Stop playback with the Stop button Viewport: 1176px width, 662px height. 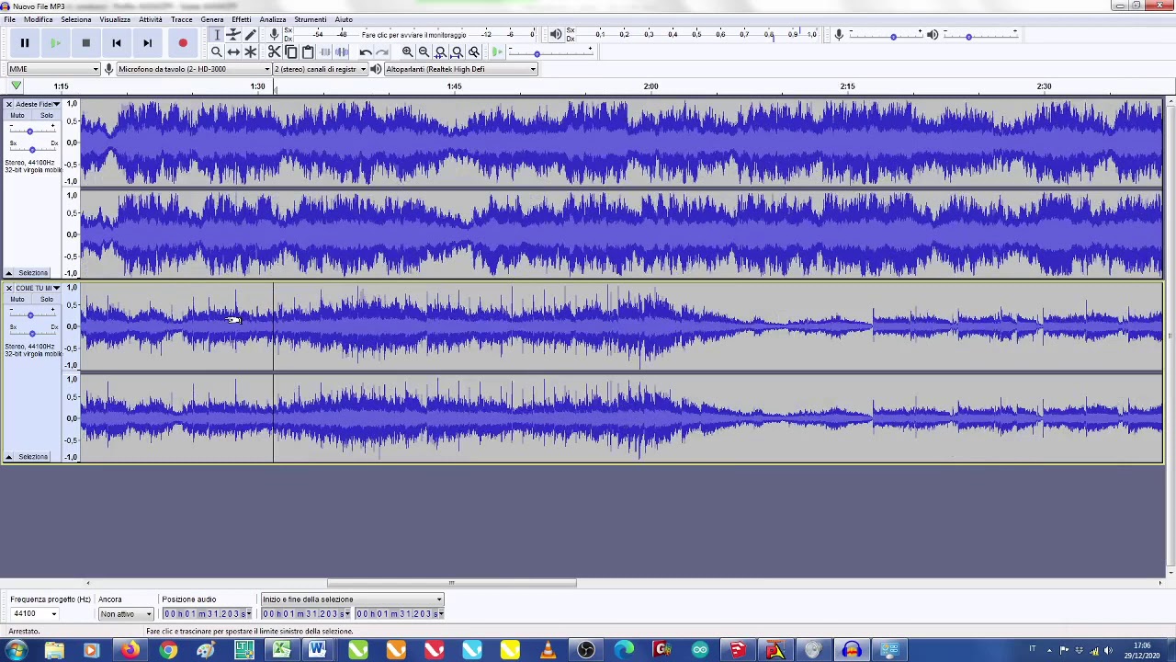[x=85, y=43]
